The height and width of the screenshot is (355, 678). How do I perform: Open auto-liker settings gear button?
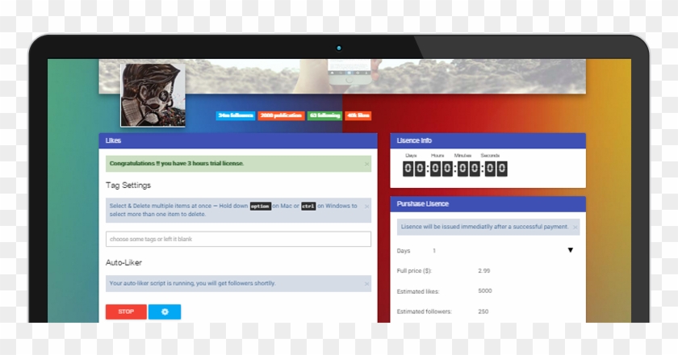(165, 311)
